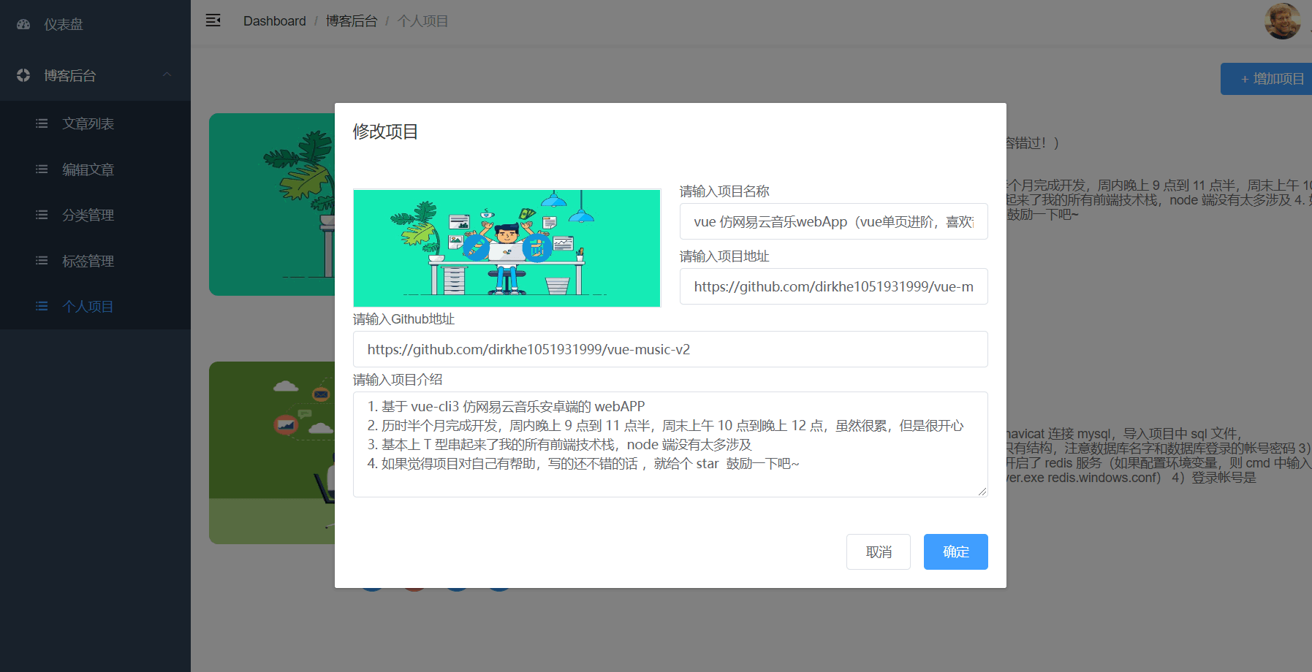Collapse the 博客后台 submenu arrow
Image resolution: width=1312 pixels, height=672 pixels.
[x=167, y=75]
